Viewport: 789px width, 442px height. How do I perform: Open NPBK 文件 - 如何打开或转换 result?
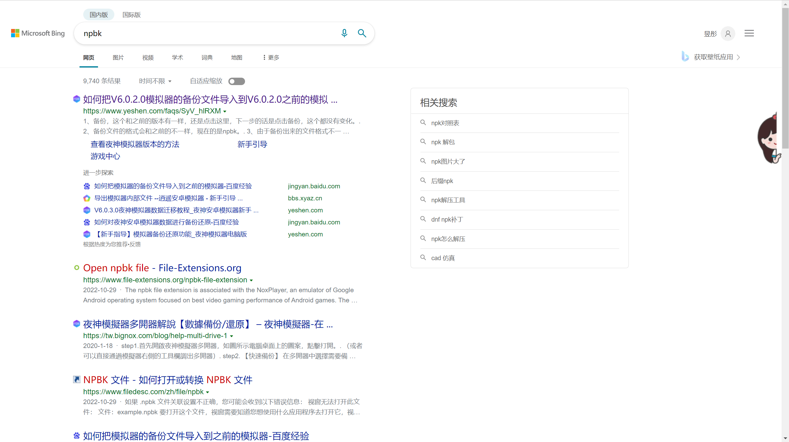pyautogui.click(x=168, y=380)
